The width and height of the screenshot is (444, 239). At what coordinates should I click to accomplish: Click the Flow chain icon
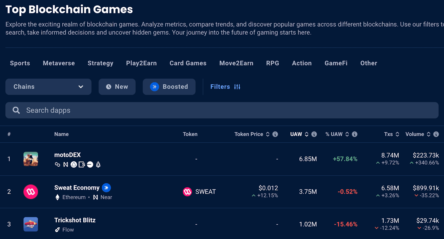point(57,230)
